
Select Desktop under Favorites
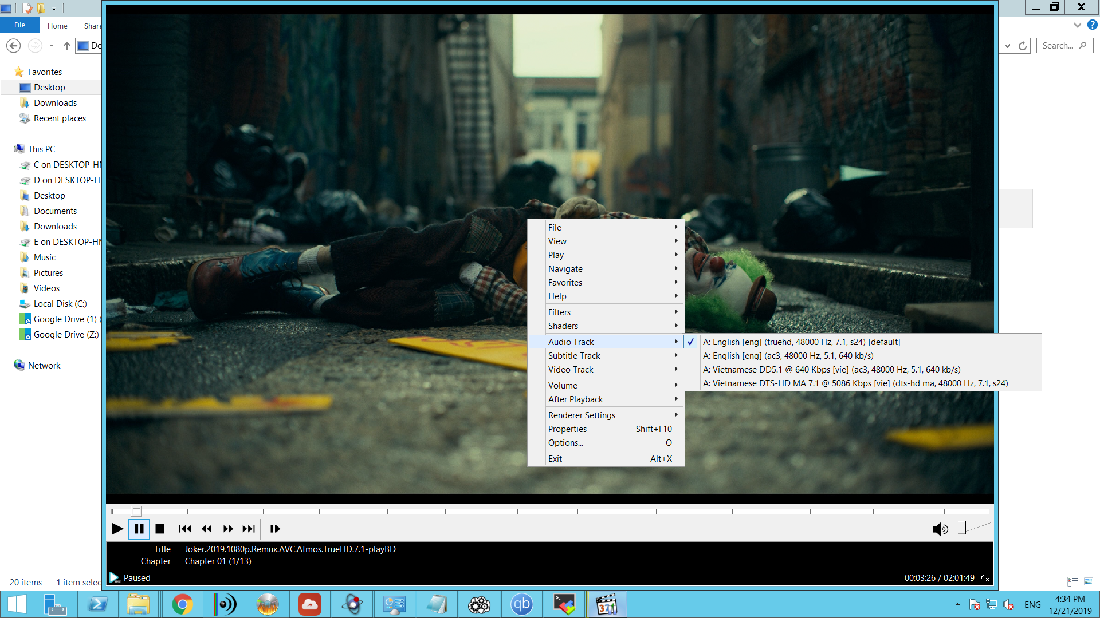pyautogui.click(x=49, y=88)
